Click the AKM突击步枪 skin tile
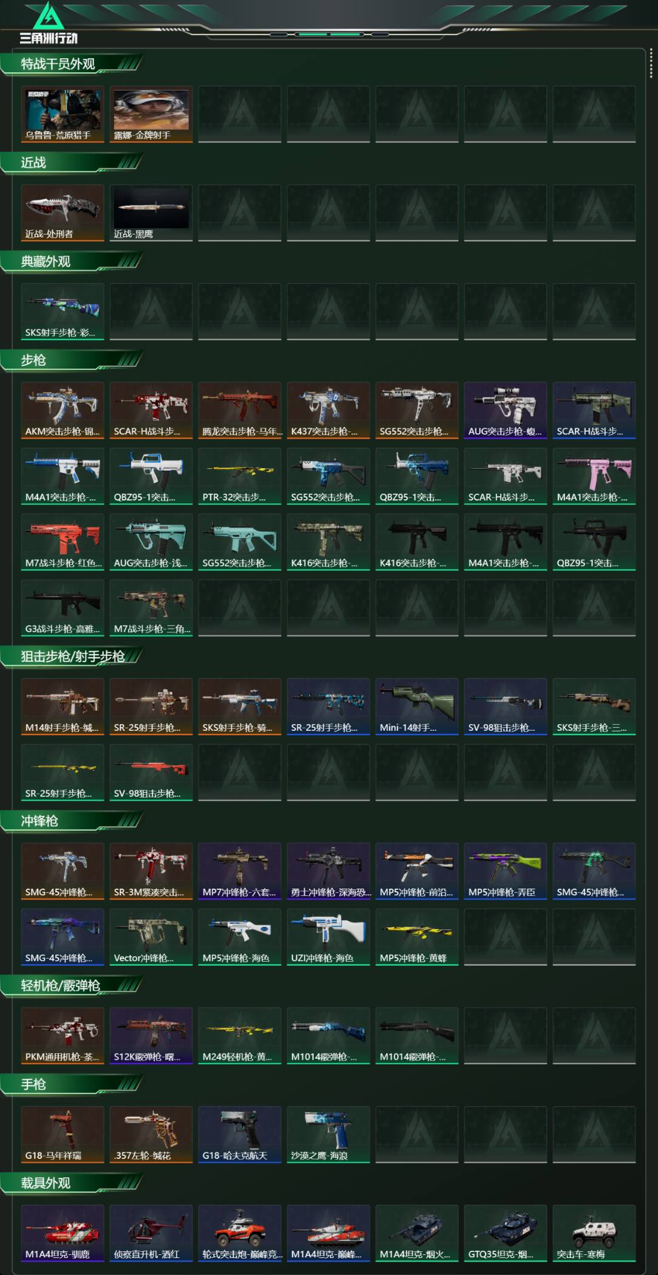This screenshot has width=658, height=1275. (x=63, y=411)
